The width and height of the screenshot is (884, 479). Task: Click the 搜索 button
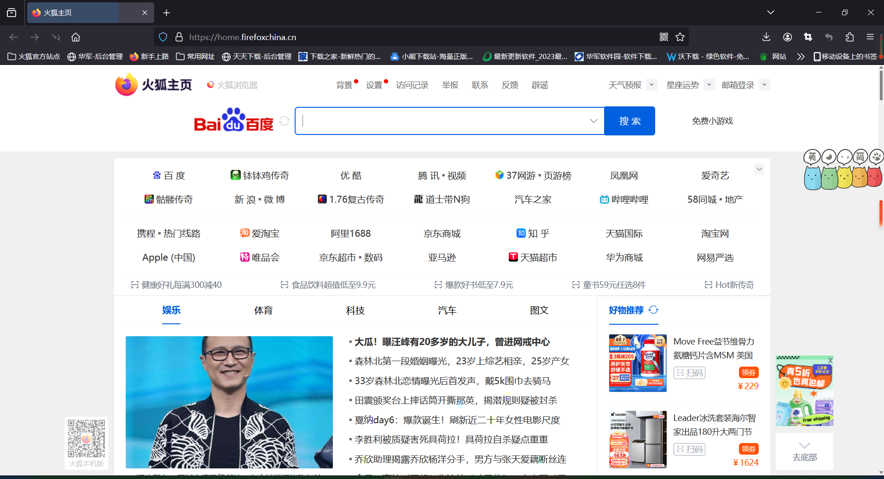(629, 121)
